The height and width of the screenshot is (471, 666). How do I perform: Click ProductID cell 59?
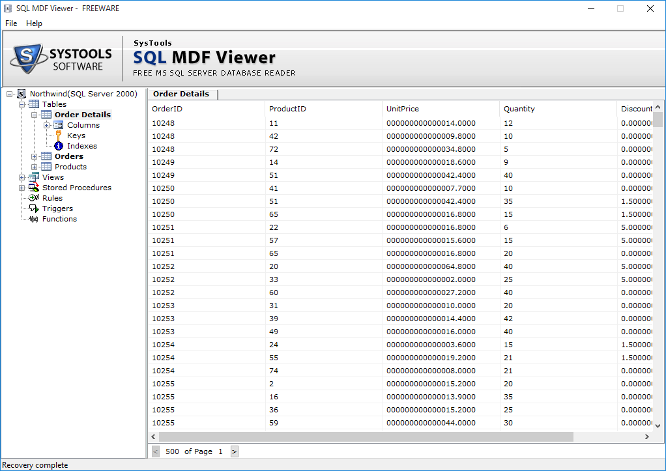tap(324, 423)
